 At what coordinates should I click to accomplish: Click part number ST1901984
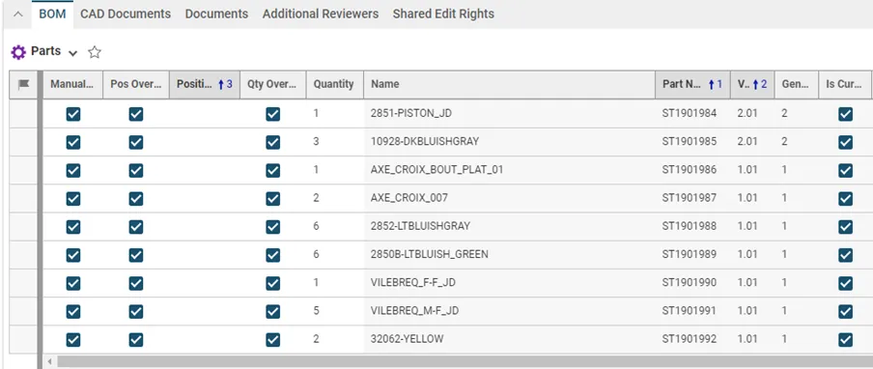point(690,114)
